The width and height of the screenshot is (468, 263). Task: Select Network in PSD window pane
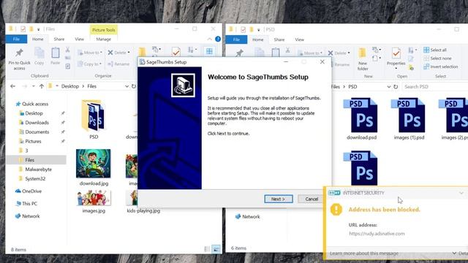pos(247,216)
